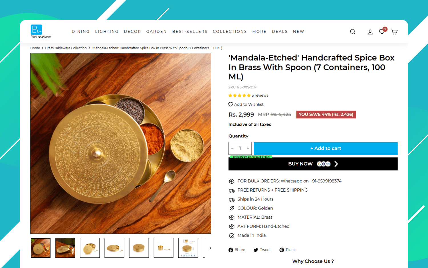Open the search magnifier icon
Viewport: 428px width, 268px height.
click(x=353, y=32)
